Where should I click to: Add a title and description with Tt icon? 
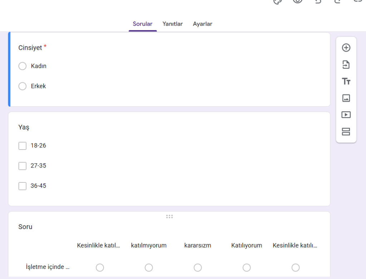tap(346, 82)
